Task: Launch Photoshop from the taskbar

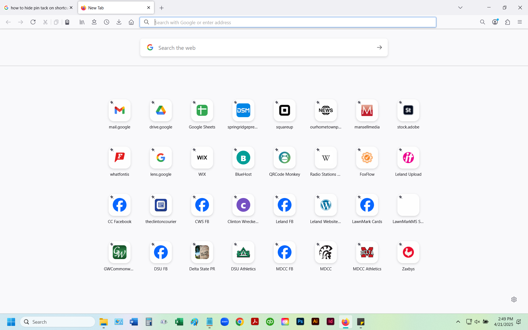Action: click(300, 321)
